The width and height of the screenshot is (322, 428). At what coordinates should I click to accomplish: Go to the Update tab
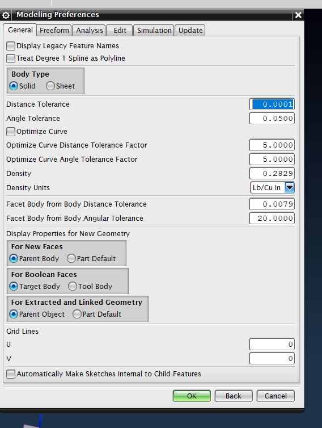190,30
